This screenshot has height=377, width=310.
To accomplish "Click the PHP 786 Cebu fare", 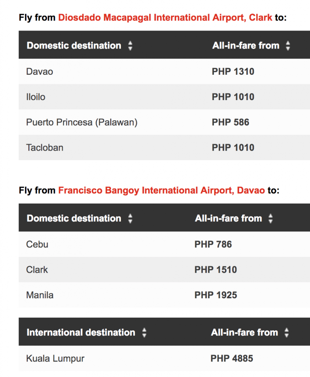I will coord(213,244).
